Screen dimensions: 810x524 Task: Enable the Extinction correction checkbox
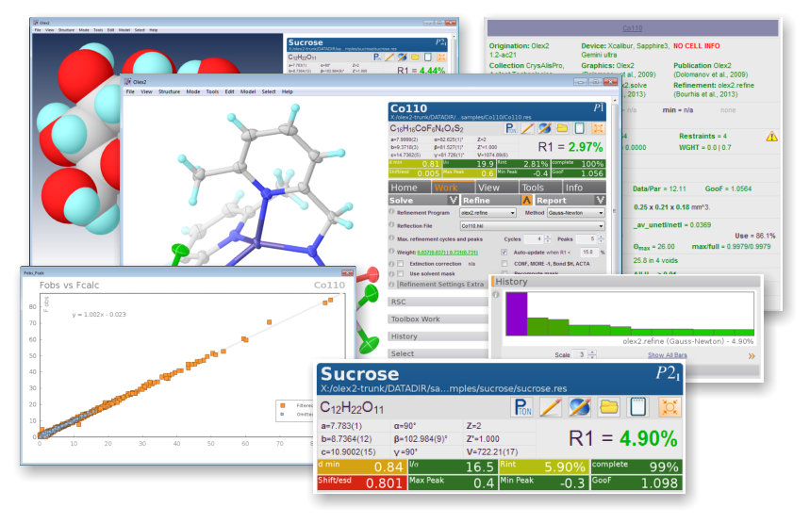401,264
